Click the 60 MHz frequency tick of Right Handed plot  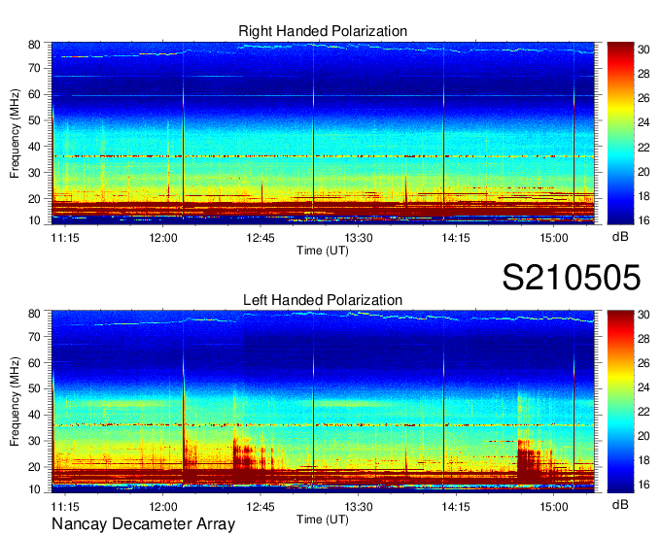click(35, 94)
